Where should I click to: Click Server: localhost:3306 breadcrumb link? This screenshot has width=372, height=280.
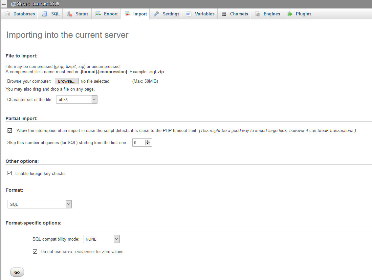click(38, 4)
